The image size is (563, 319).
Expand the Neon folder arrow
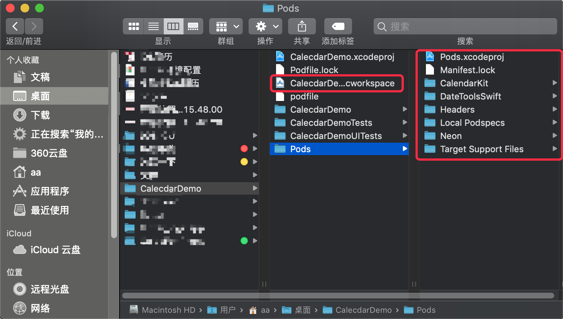(555, 135)
